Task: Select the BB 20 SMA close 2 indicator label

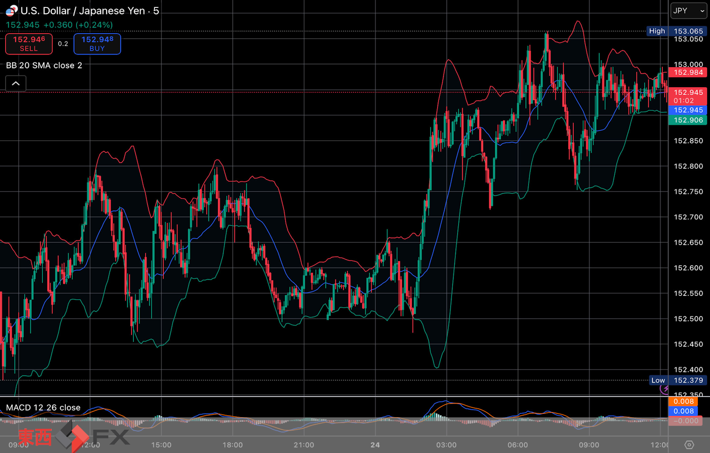Action: click(x=44, y=65)
